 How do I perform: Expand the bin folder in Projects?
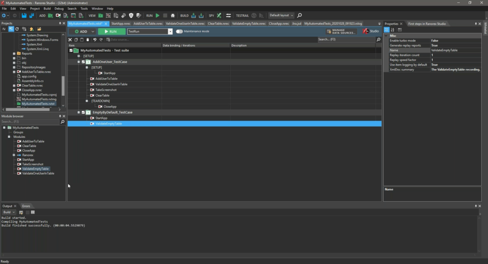point(14,58)
